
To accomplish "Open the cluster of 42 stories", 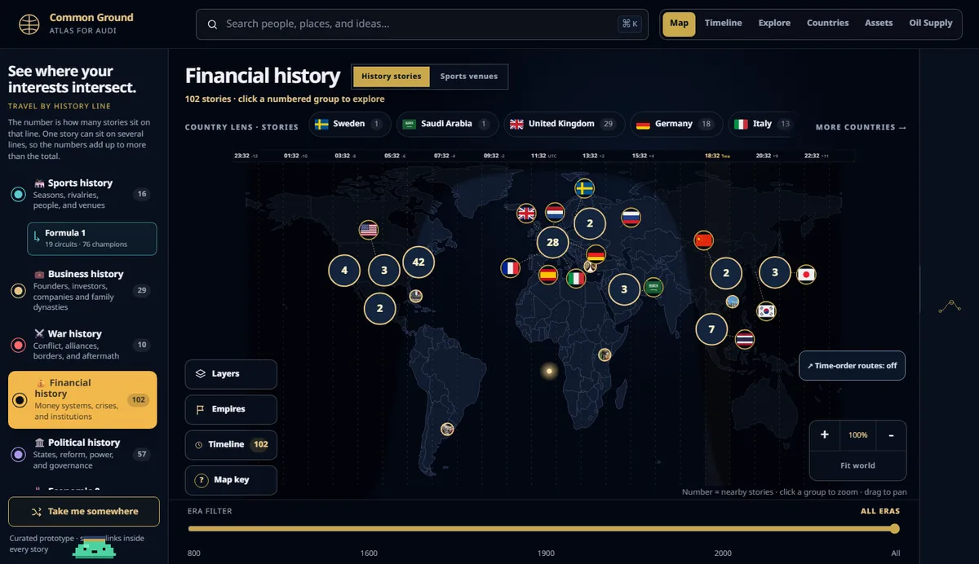I will click(419, 262).
